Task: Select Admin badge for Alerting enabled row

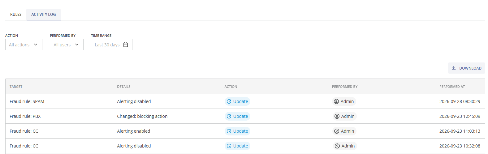Action: (x=344, y=131)
